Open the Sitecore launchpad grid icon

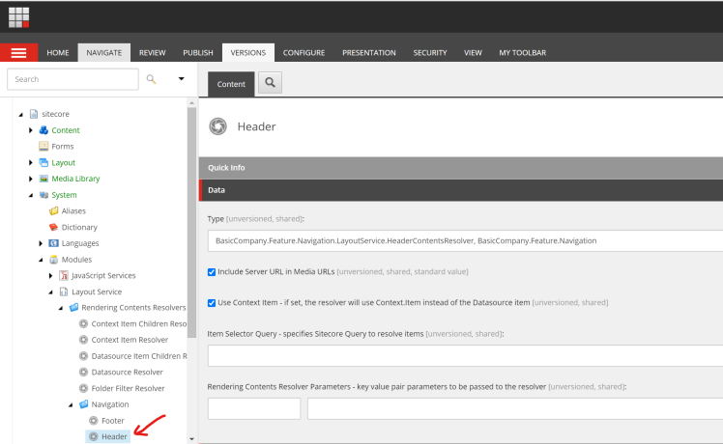click(x=19, y=16)
